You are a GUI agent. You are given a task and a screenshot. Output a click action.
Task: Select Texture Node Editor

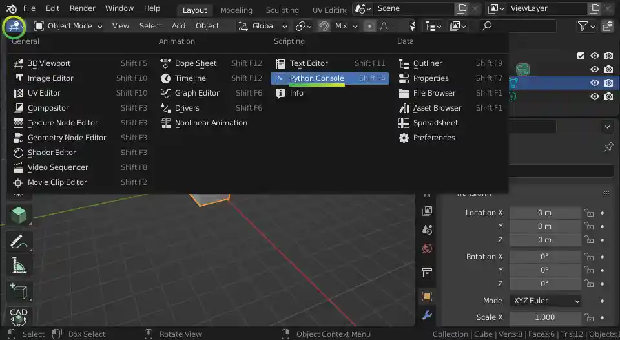(80, 123)
